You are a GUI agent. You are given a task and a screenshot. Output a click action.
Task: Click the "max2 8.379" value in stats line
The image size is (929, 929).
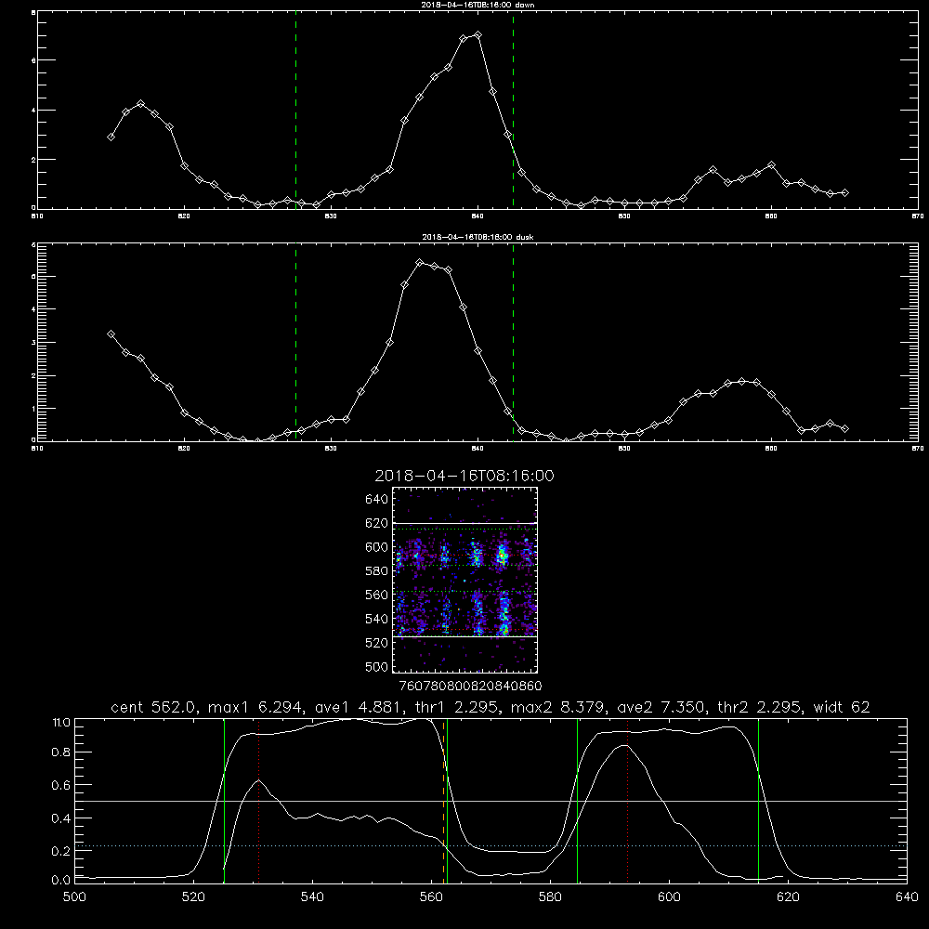(x=558, y=707)
